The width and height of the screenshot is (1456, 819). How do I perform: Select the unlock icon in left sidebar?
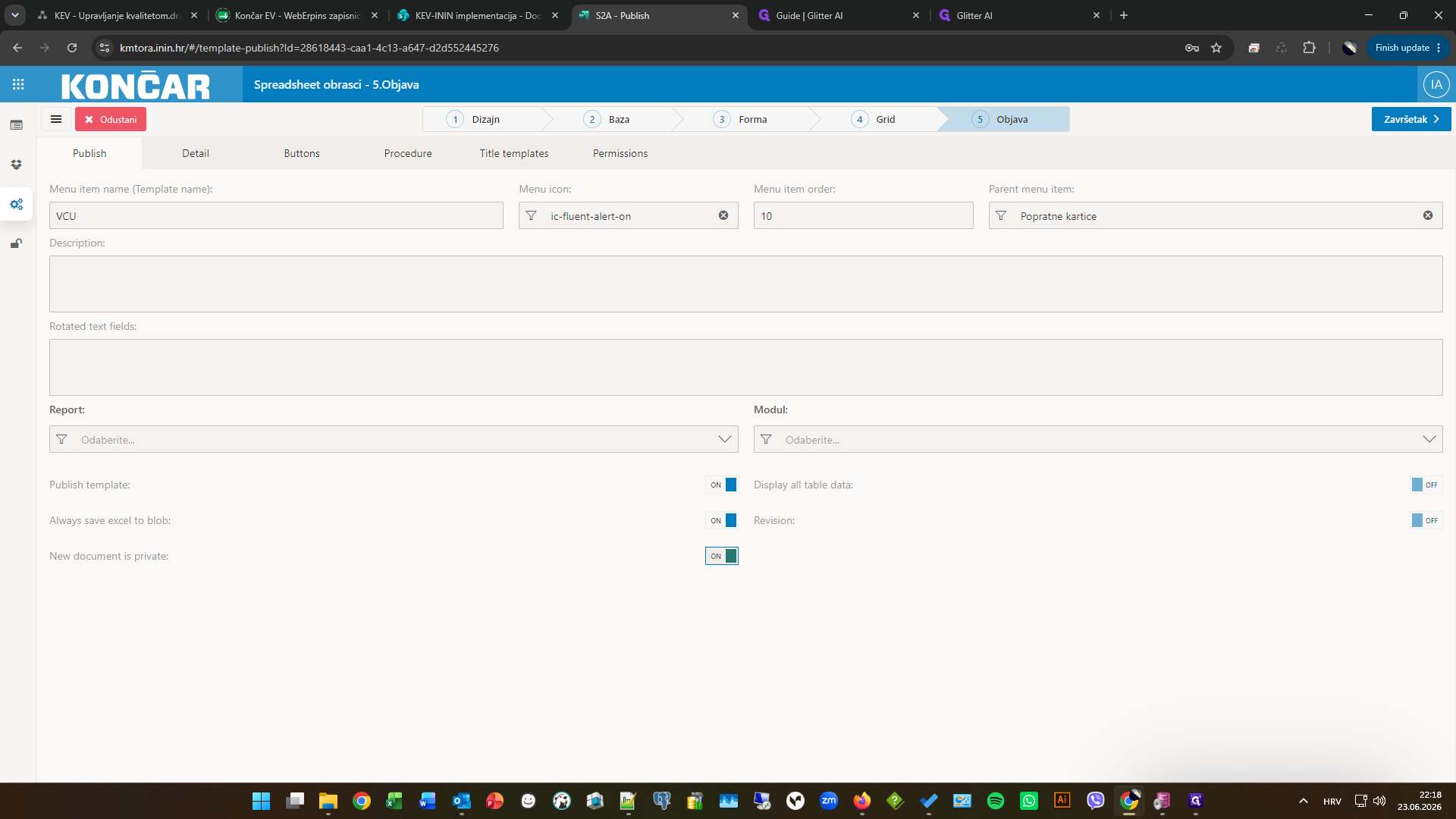[x=17, y=243]
